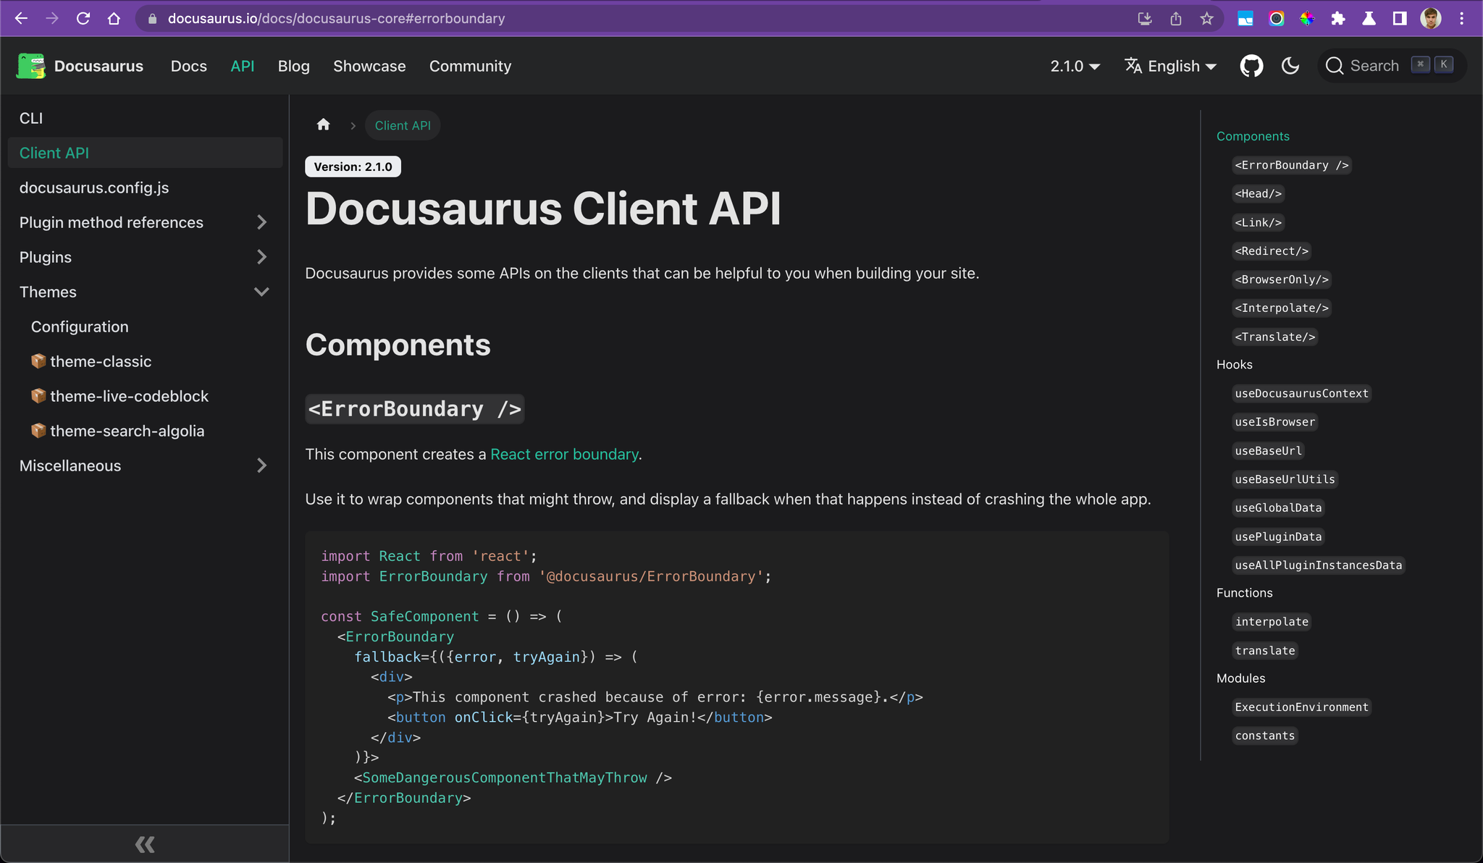1483x863 pixels.
Task: Collapse sidebar with double-chevron button
Action: coord(145,844)
